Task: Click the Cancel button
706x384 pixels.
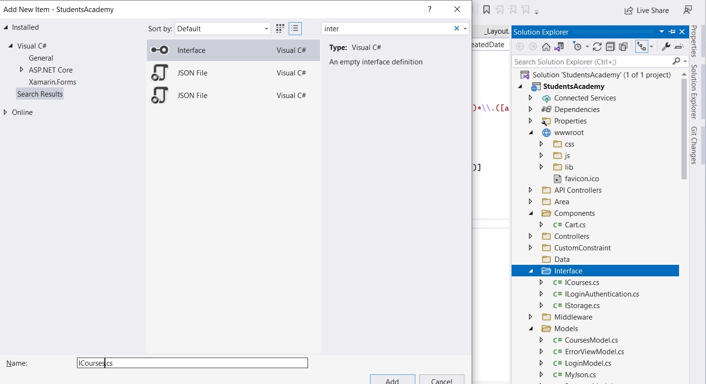Action: (x=441, y=380)
